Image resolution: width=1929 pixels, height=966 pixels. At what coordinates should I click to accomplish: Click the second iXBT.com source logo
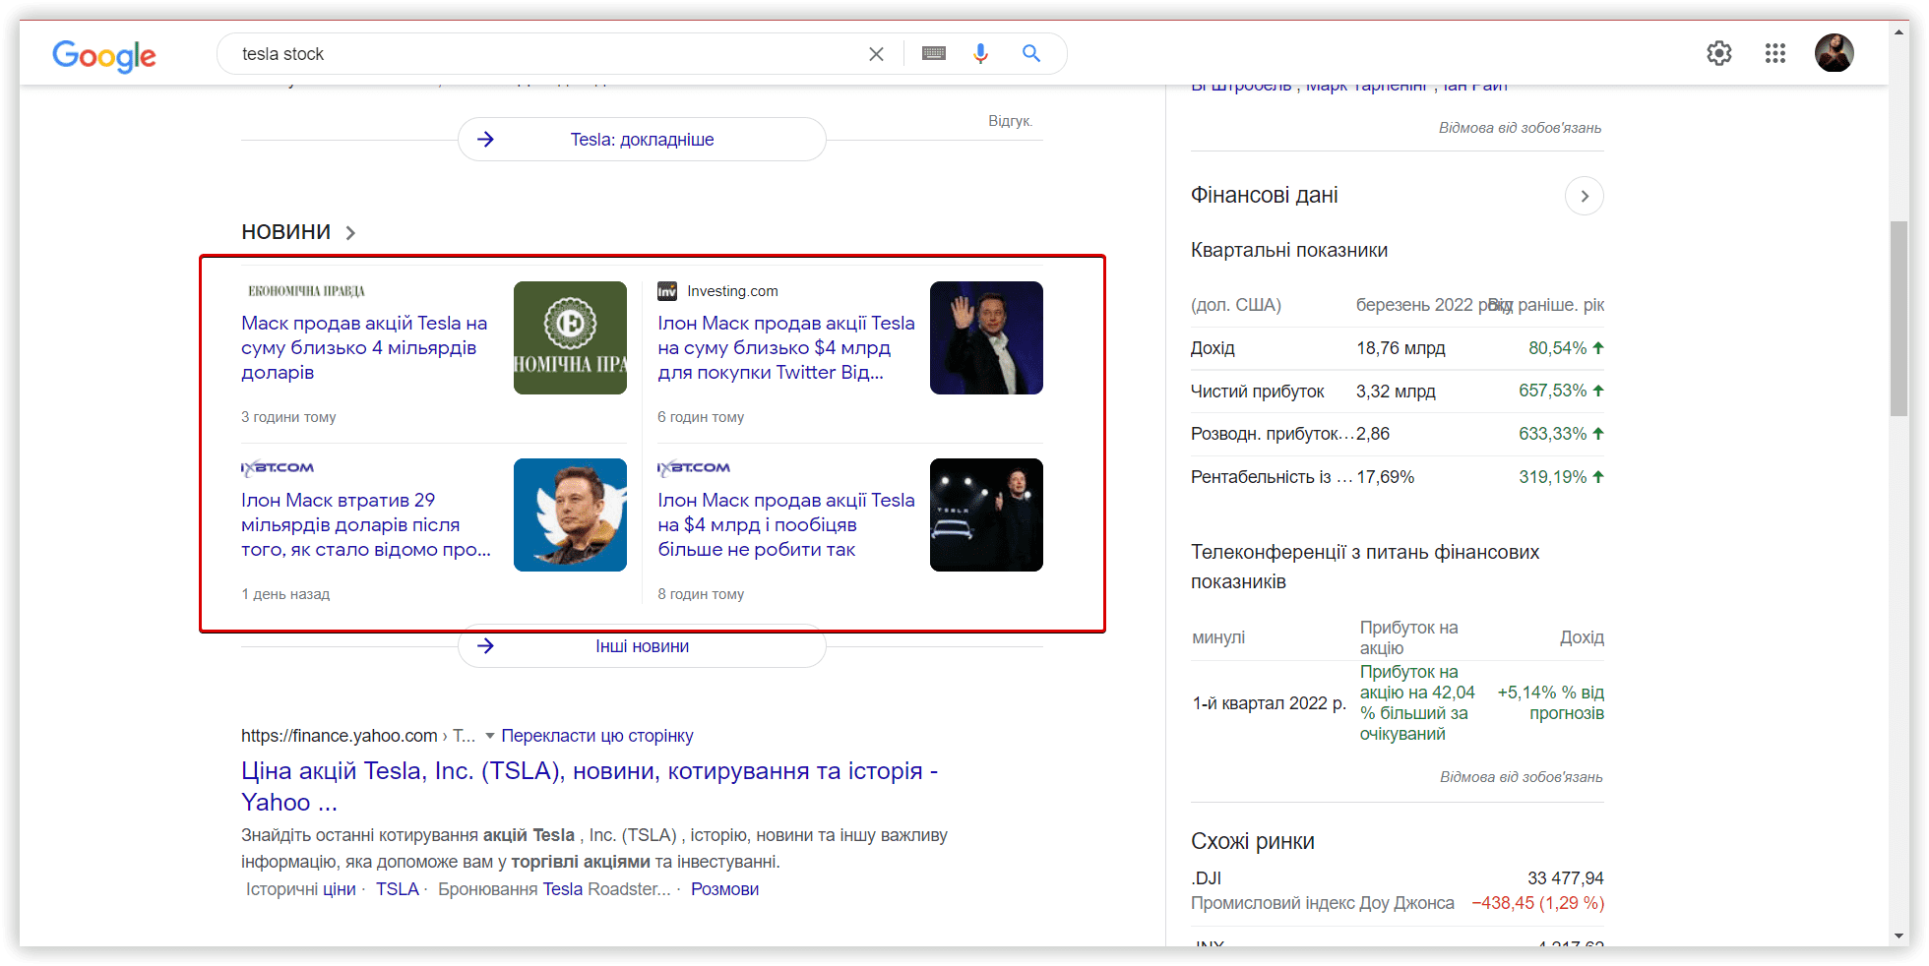(694, 468)
